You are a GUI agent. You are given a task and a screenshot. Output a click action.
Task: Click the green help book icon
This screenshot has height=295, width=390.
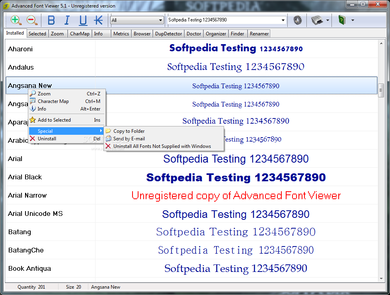pyautogui.click(x=342, y=20)
